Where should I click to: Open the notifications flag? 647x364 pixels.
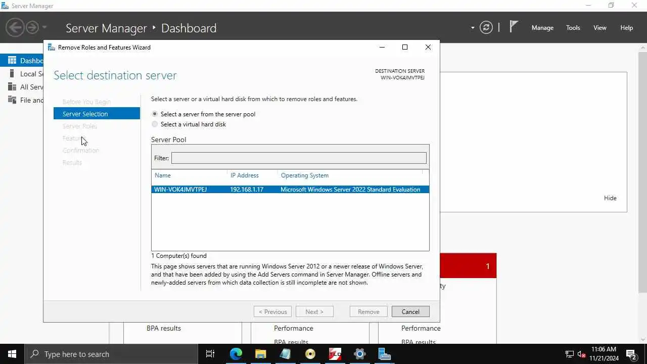514,27
